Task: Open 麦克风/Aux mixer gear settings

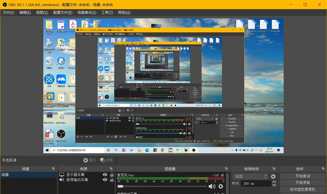Action: (221, 186)
